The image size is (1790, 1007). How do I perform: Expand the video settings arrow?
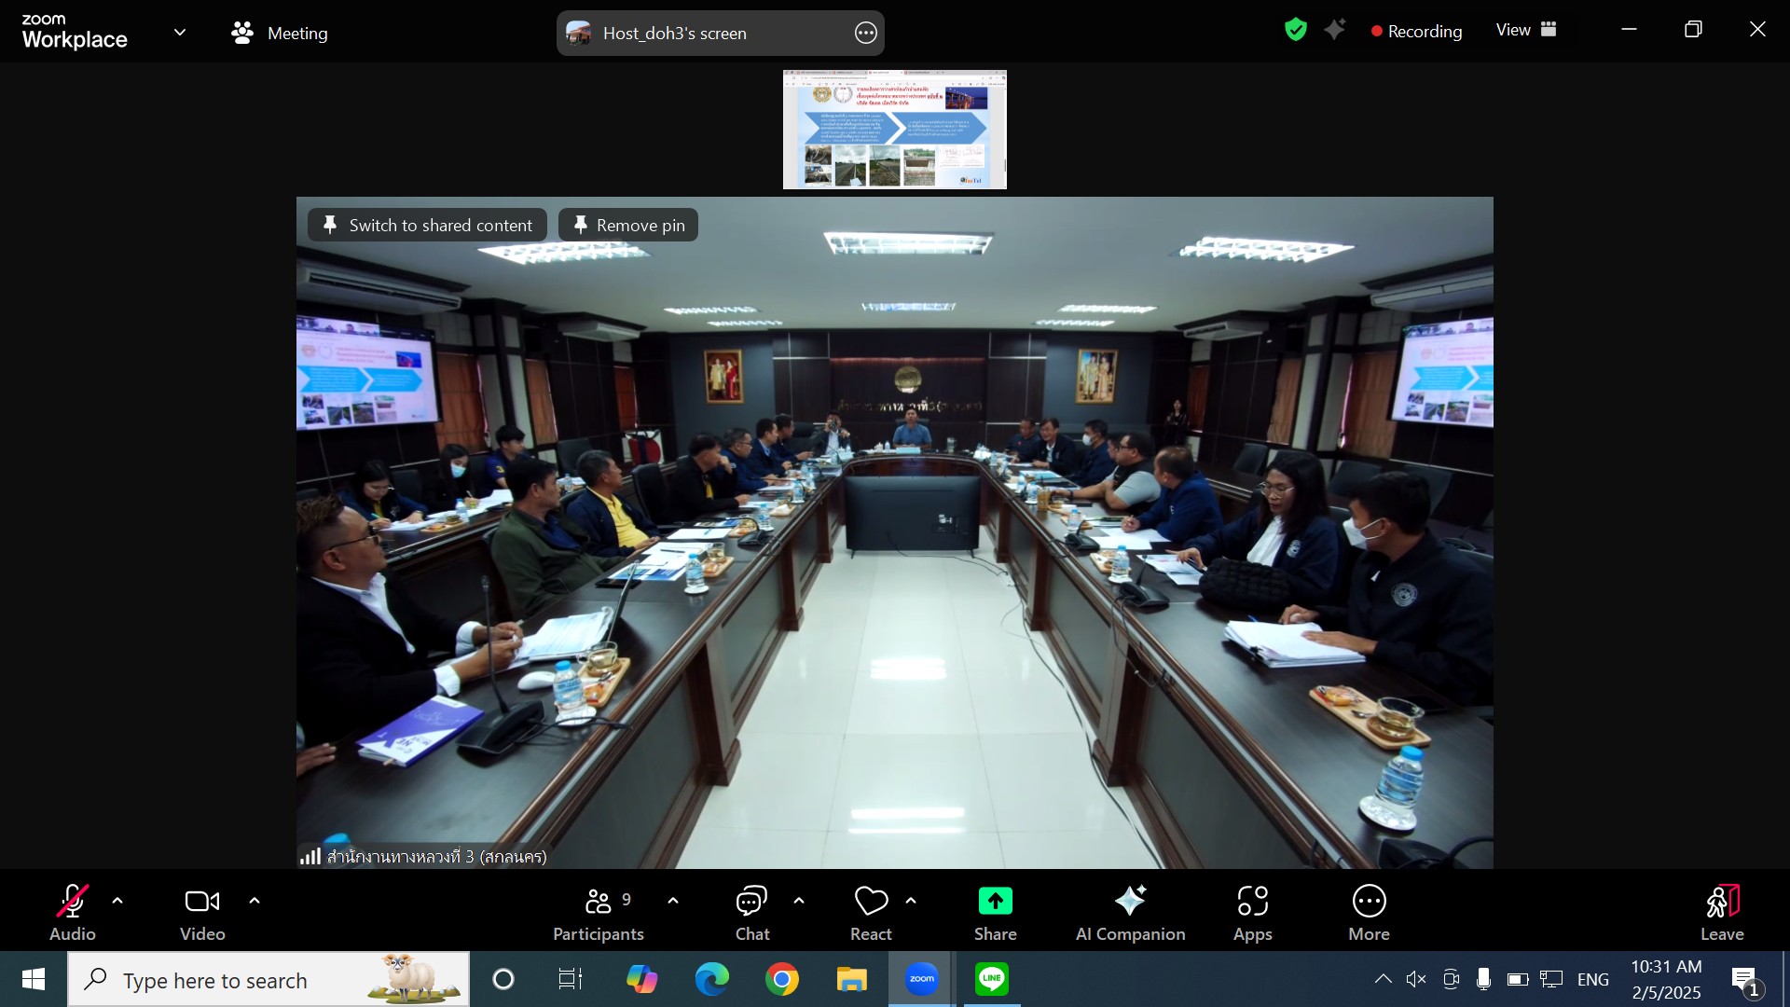255,901
